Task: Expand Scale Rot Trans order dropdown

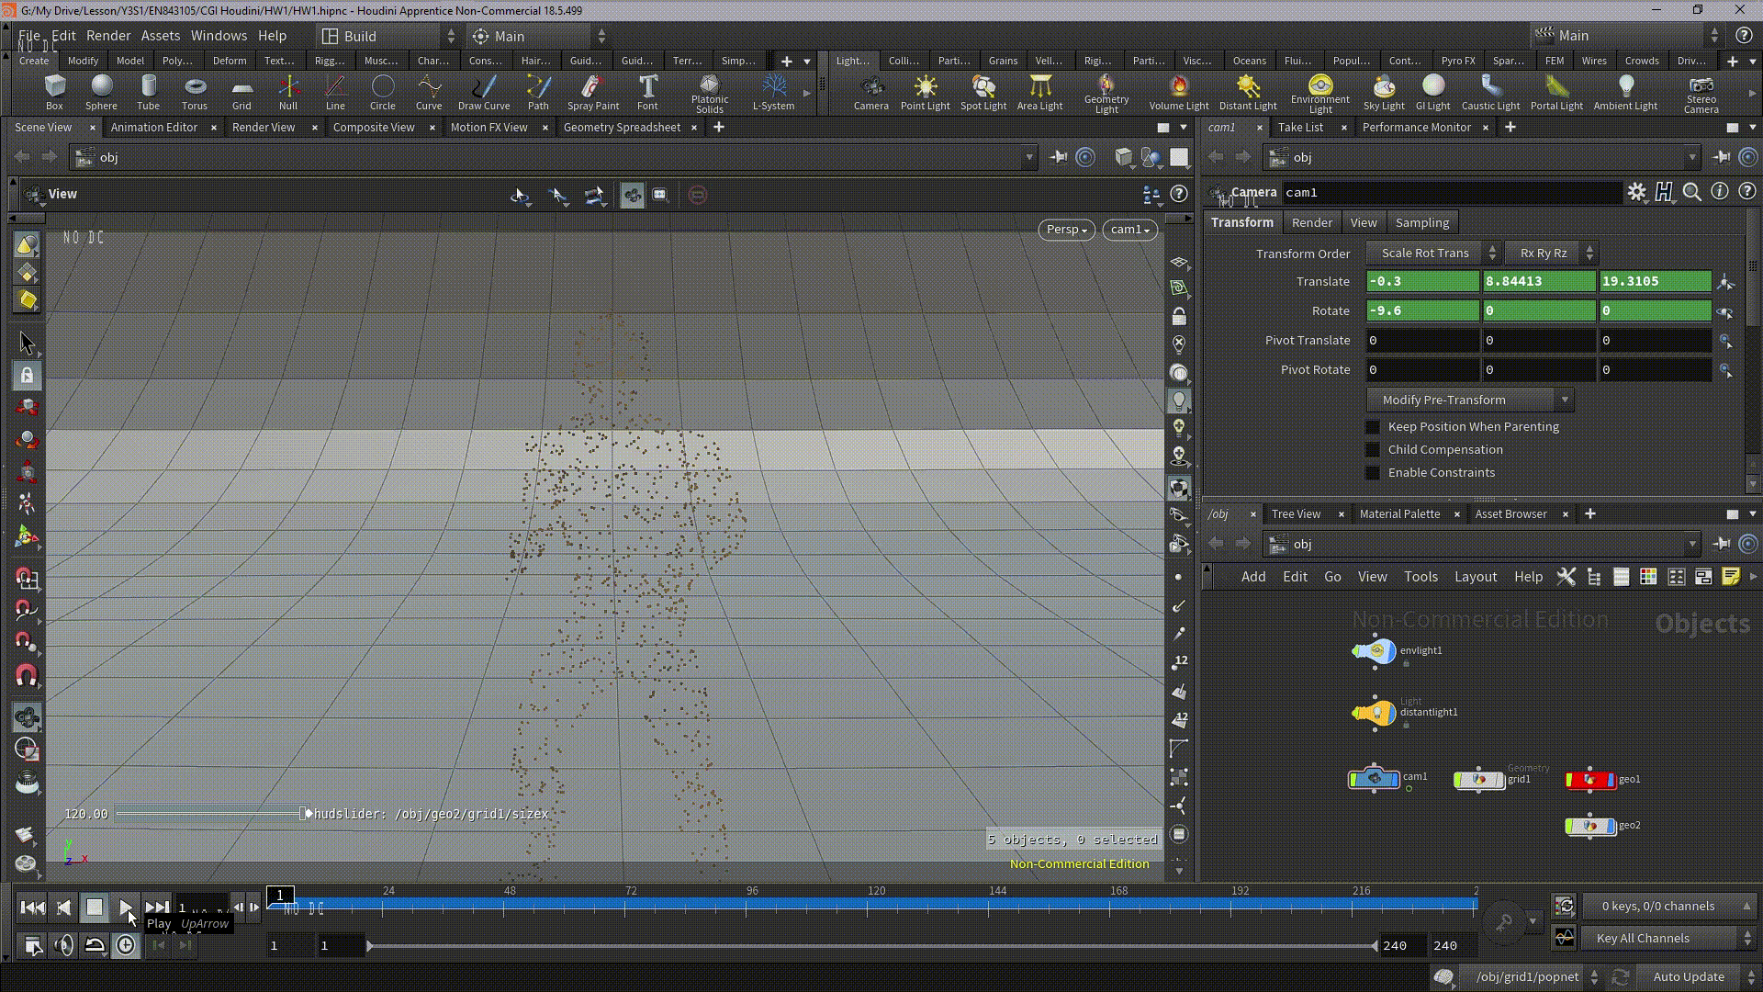Action: tap(1490, 252)
